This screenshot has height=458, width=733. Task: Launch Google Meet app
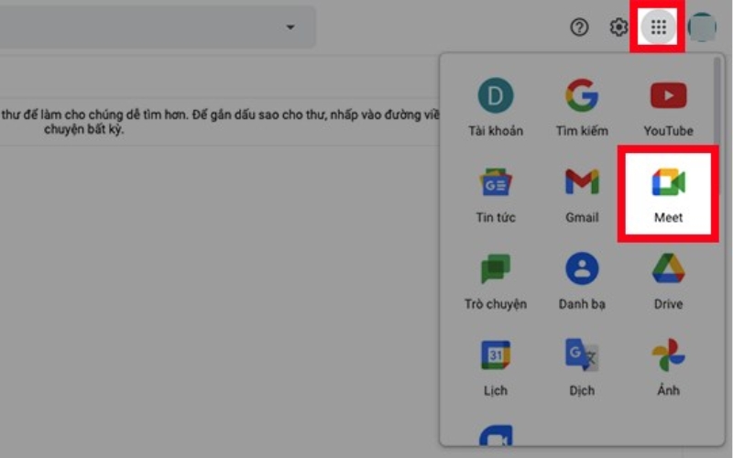[669, 194]
